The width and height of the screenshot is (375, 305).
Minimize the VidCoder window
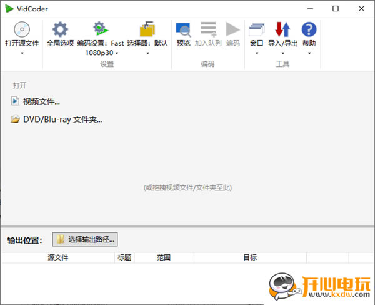click(310, 9)
